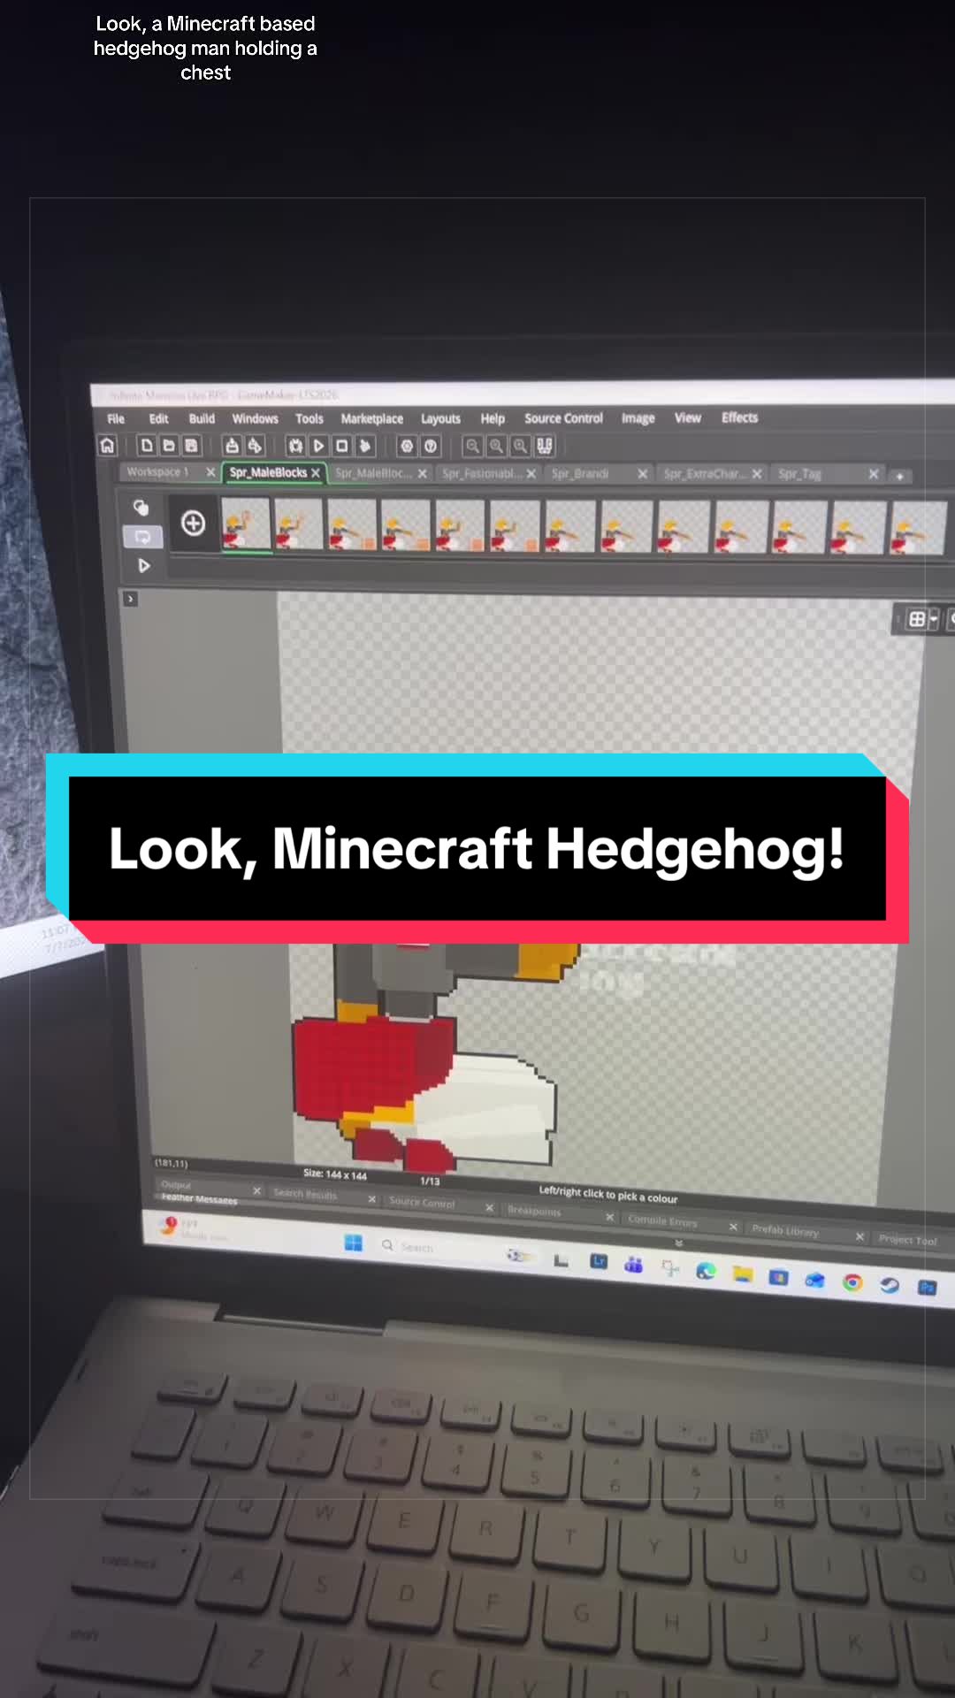Open the Edit menu
The height and width of the screenshot is (1698, 955).
pyautogui.click(x=158, y=418)
